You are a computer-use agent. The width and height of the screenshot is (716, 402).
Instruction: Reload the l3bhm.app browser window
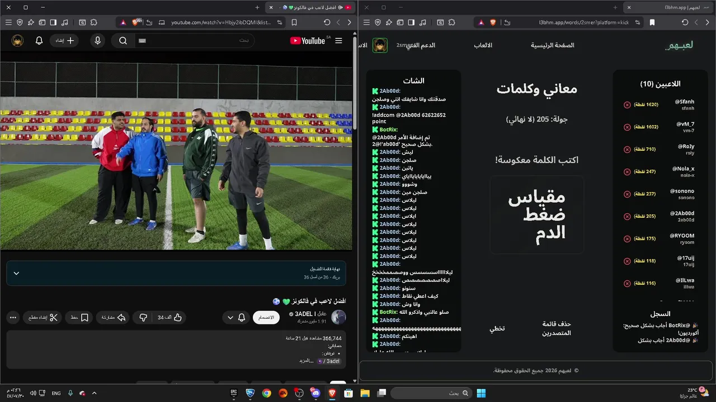click(x=685, y=22)
